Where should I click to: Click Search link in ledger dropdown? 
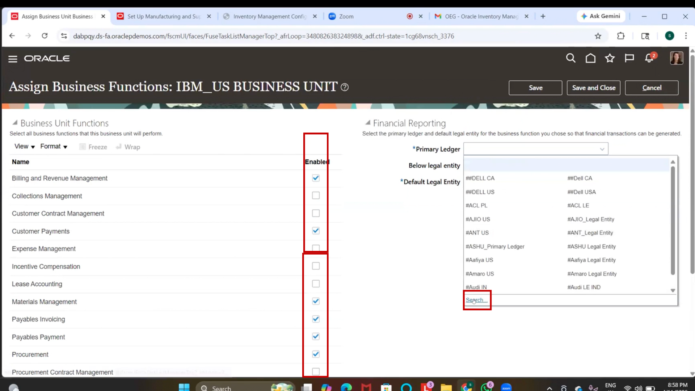476,300
